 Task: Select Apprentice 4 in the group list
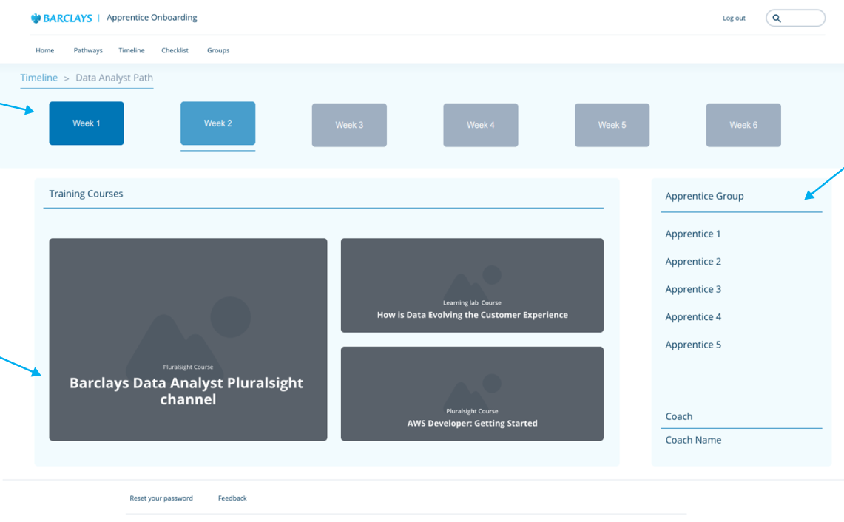[693, 317]
